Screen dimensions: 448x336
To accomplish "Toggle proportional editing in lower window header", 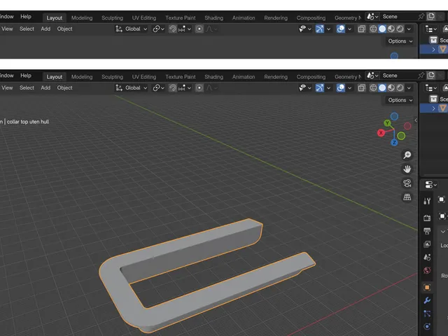I will coord(199,87).
